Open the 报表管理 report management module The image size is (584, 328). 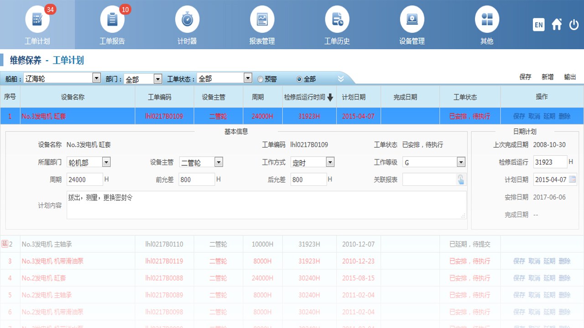(262, 25)
